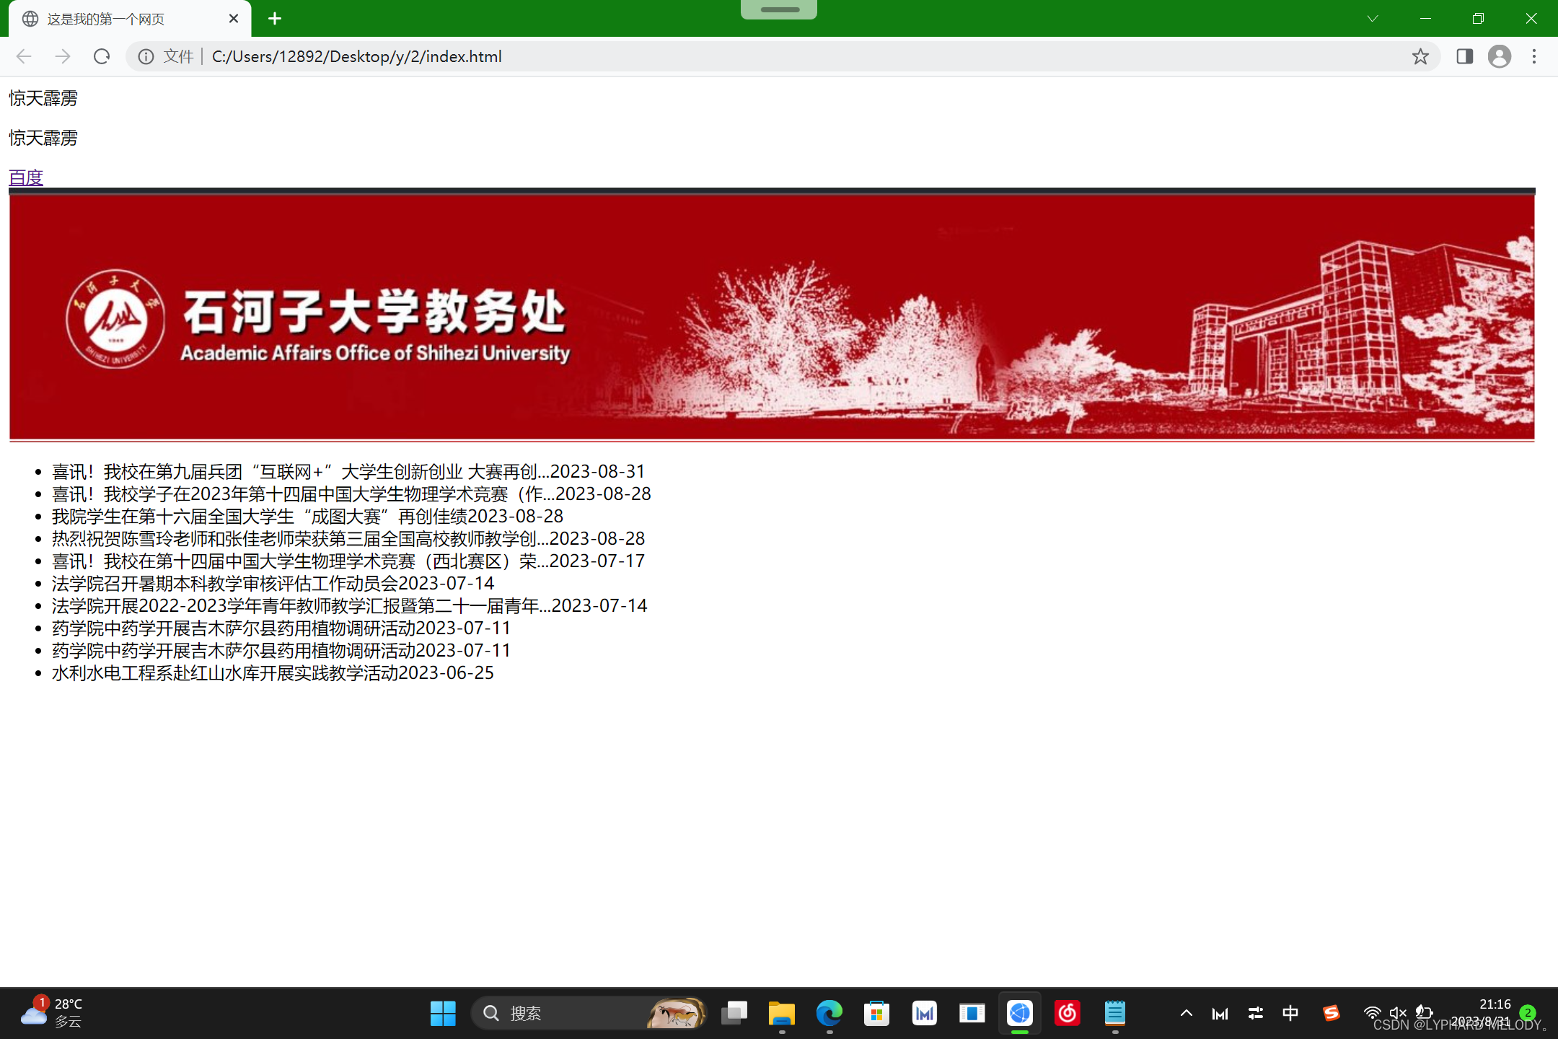Open File Explorer from taskbar

coord(781,1013)
